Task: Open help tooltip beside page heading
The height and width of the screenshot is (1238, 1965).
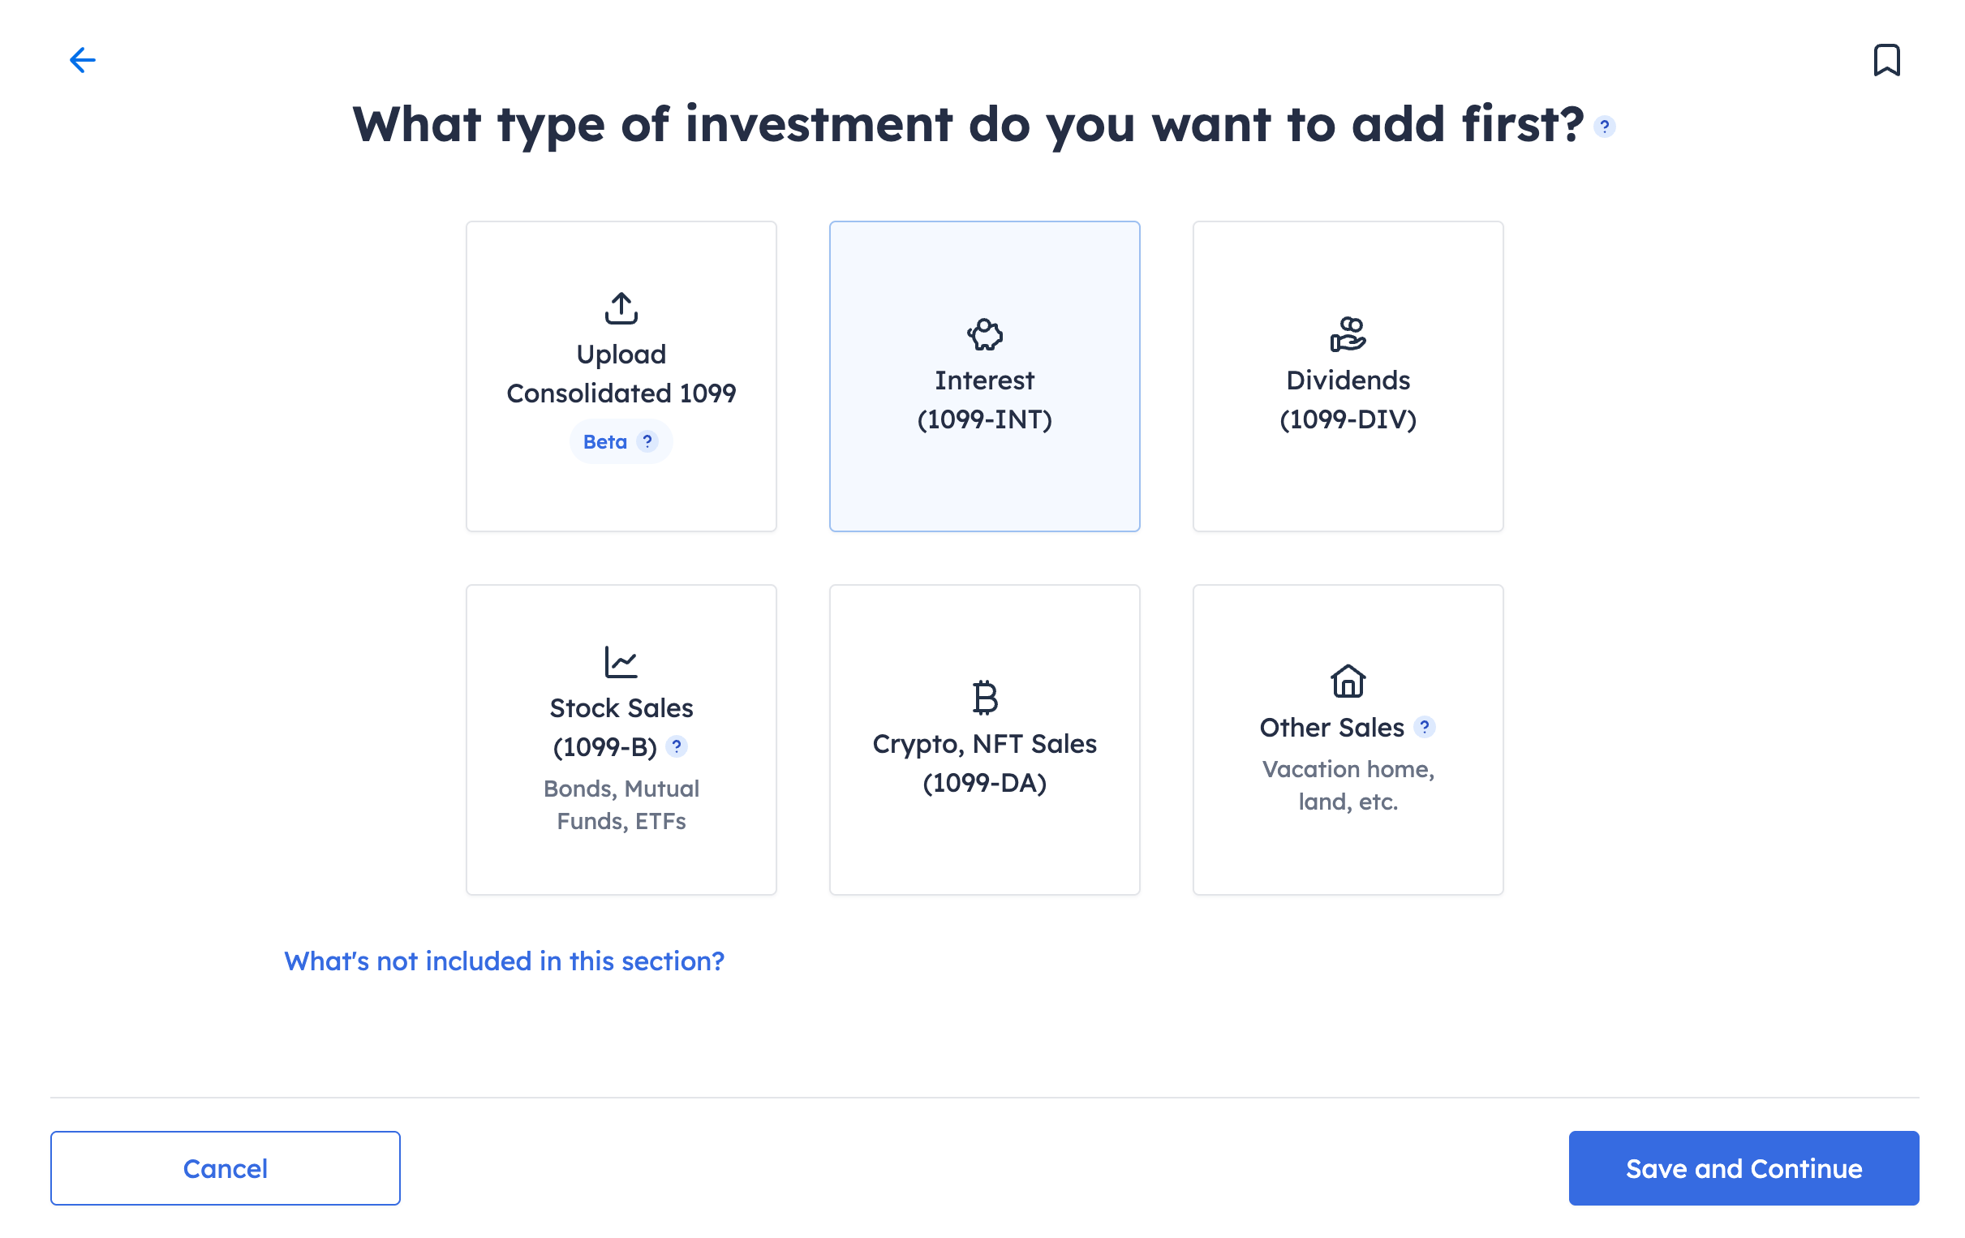Action: (1603, 127)
